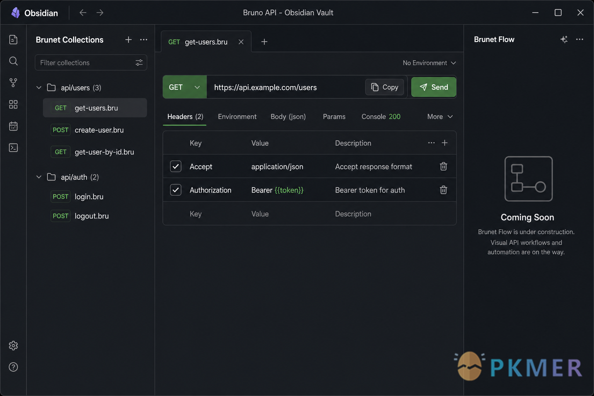Switch to the Body (json) tab
This screenshot has width=594, height=396.
click(x=288, y=116)
